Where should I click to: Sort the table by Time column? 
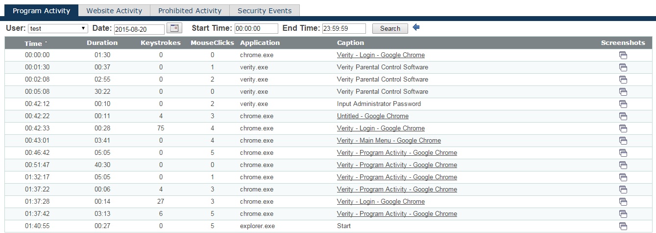[33, 43]
